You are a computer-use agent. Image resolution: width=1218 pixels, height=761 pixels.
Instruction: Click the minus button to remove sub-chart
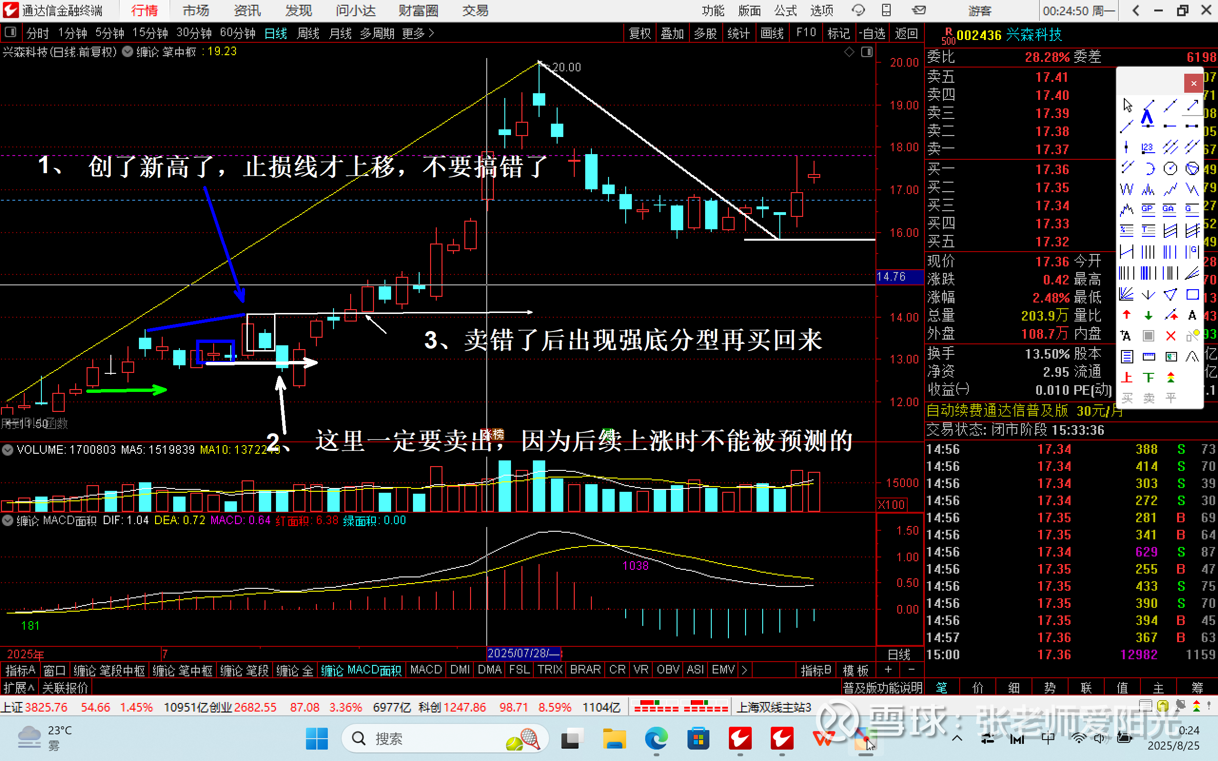coord(911,670)
